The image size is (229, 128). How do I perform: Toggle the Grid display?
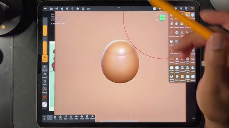71,117
